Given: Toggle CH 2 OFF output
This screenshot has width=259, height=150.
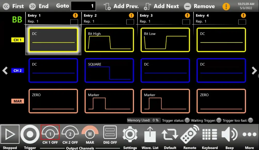Looking at the screenshot, I should pos(70,135).
